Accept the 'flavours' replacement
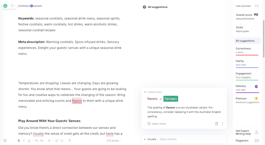265x145 pixels. pyautogui.click(x=171, y=99)
